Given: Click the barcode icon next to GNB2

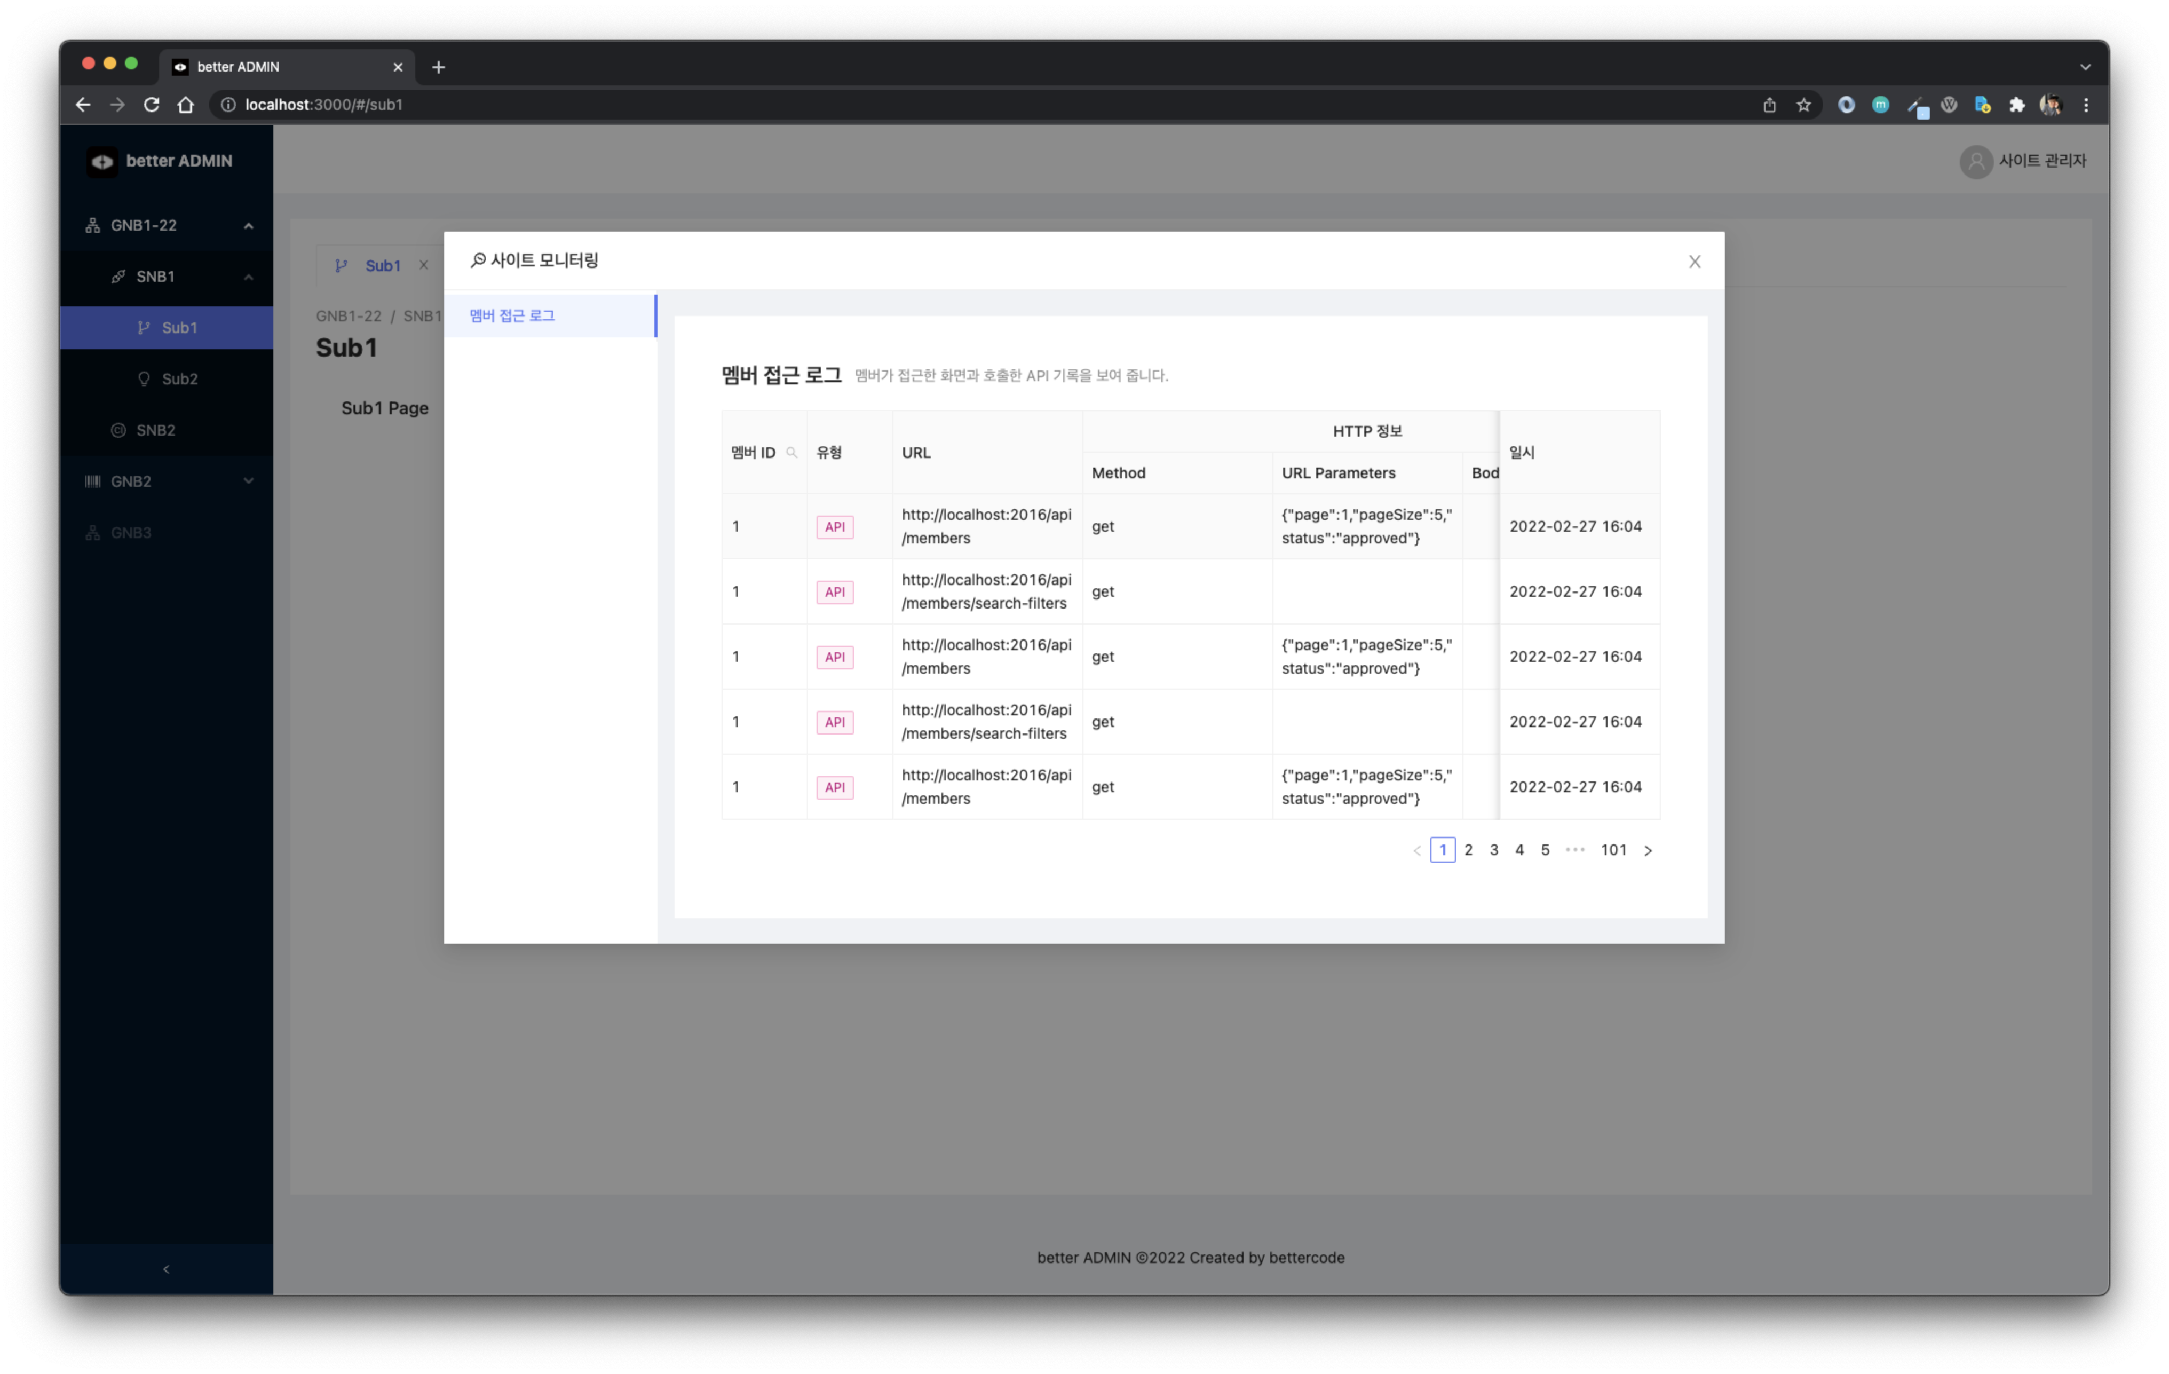Looking at the screenshot, I should pos(93,481).
